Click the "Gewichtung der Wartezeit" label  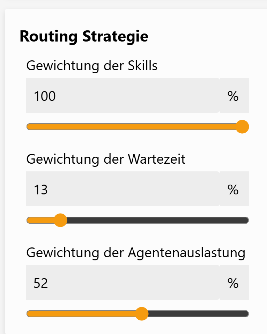click(106, 159)
